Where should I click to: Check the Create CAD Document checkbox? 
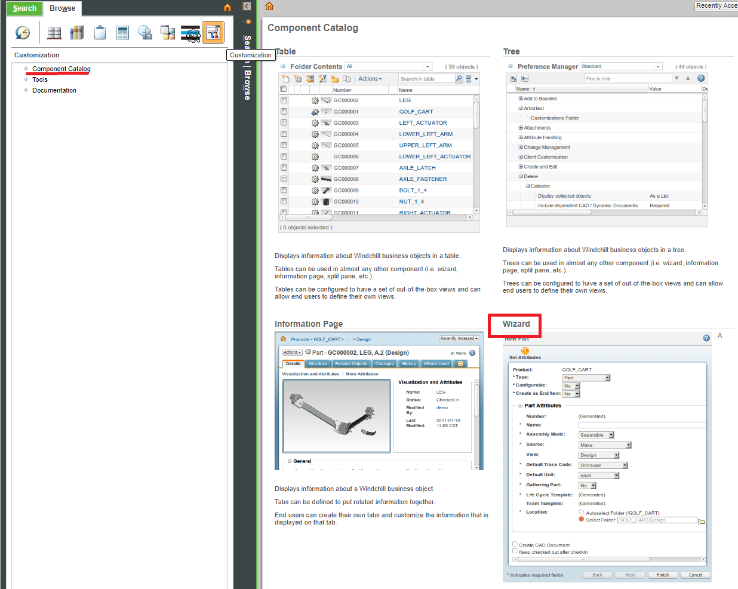[x=515, y=544]
